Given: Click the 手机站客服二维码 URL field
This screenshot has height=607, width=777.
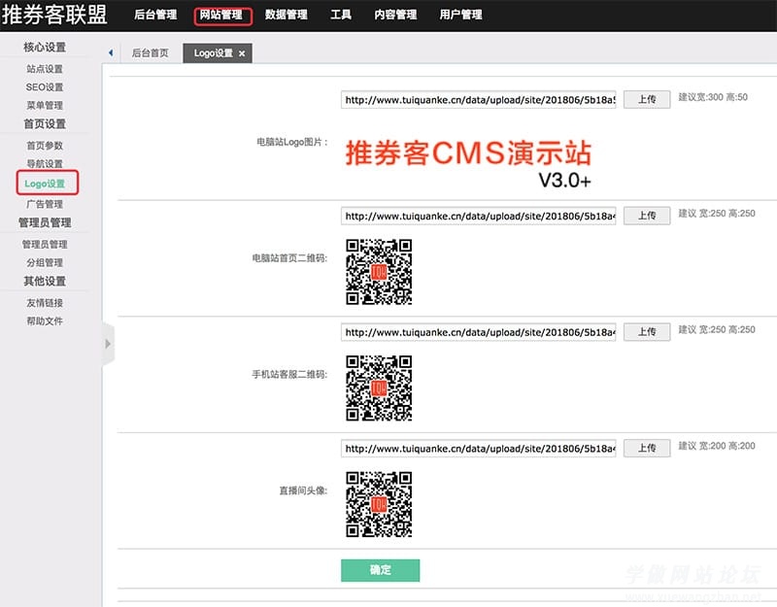Looking at the screenshot, I should [479, 332].
